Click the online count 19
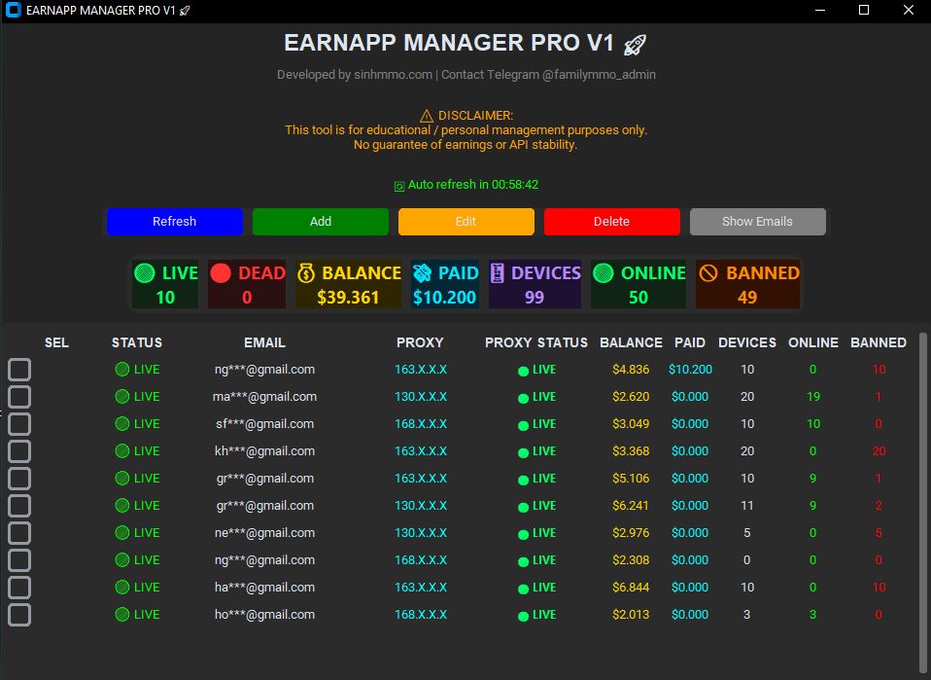The image size is (931, 680). (813, 397)
